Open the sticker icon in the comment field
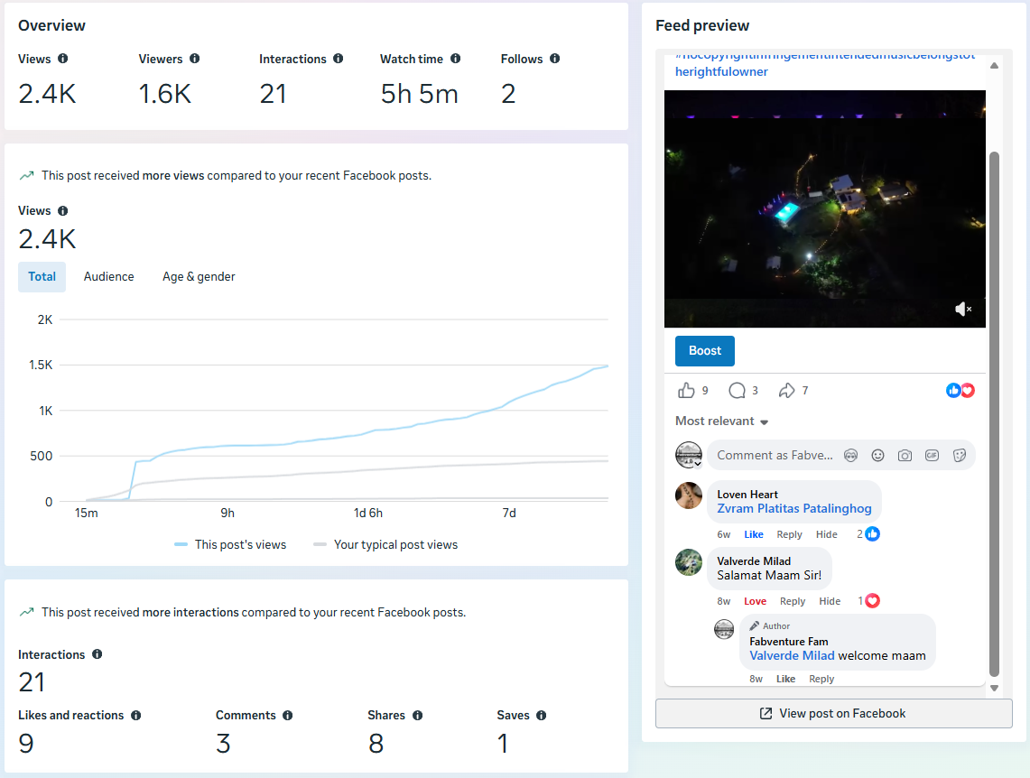This screenshot has width=1030, height=778. 959,456
